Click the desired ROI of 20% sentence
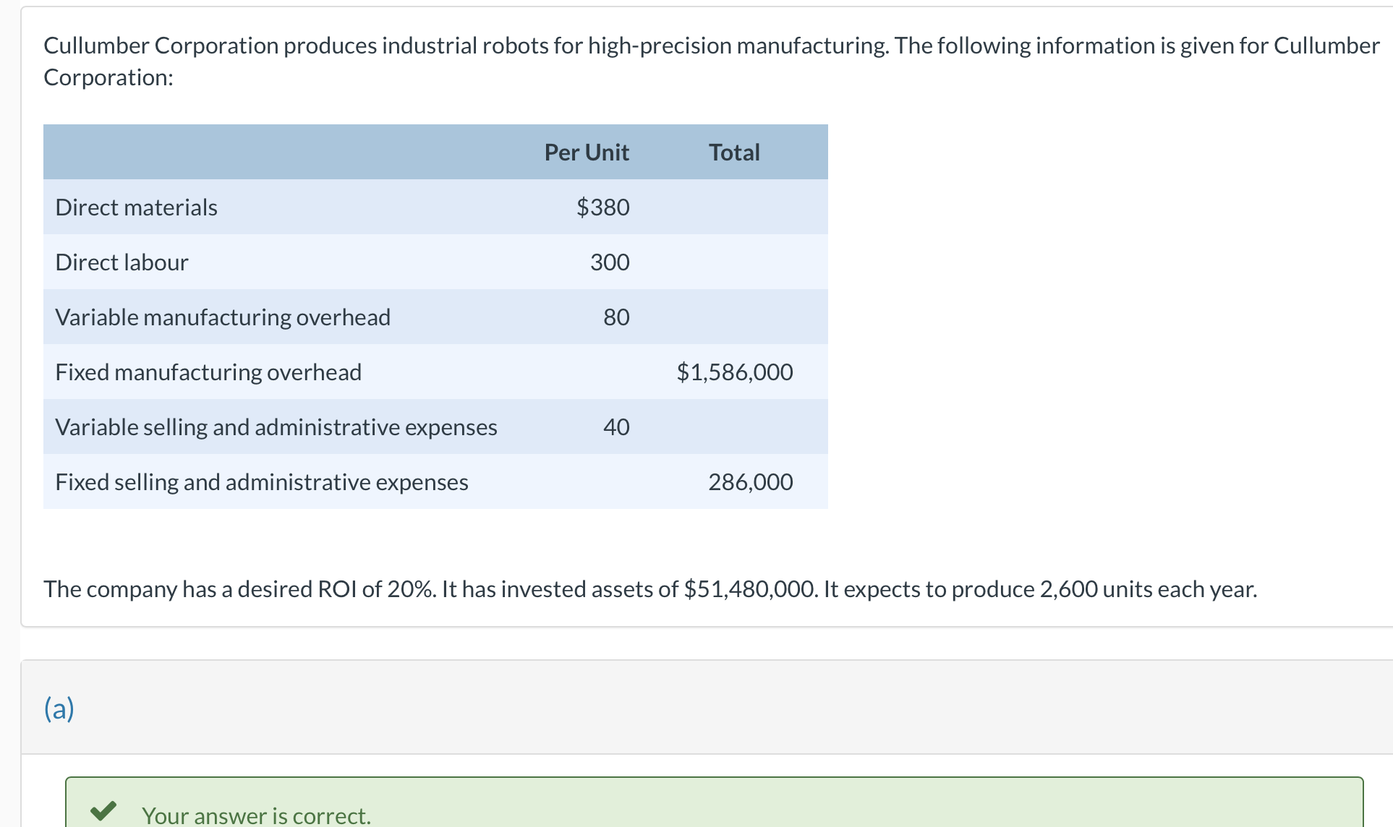 click(x=650, y=589)
